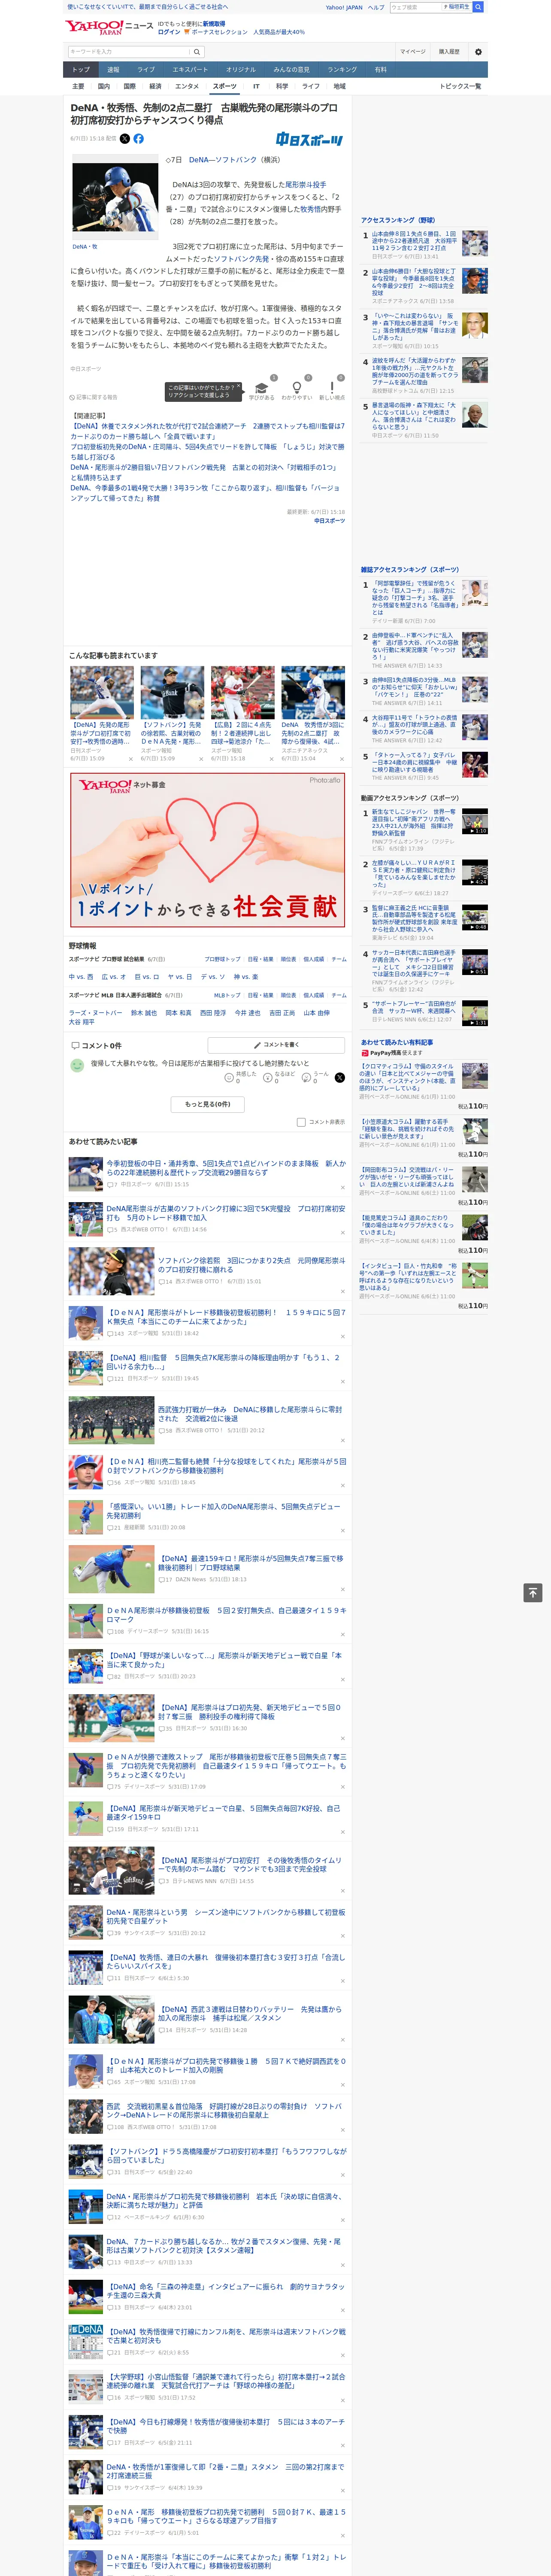Viewport: 551px width, 2576px height.
Task: Click the 中日スポーツ publisher logo
Action: click(310, 140)
